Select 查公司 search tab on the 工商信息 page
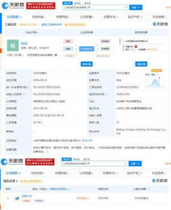 tap(67, 3)
